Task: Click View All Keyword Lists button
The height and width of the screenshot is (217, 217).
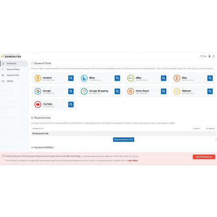Action: click(124, 140)
